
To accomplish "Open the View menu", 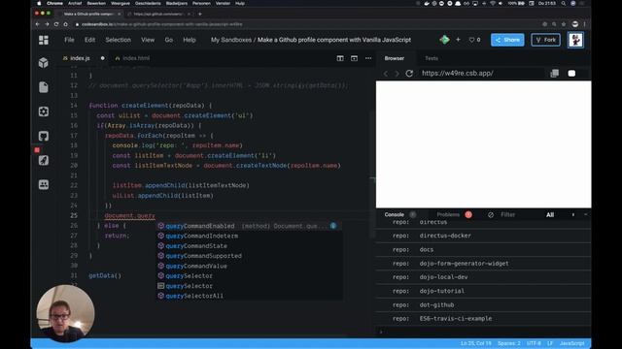I will pyautogui.click(x=148, y=40).
